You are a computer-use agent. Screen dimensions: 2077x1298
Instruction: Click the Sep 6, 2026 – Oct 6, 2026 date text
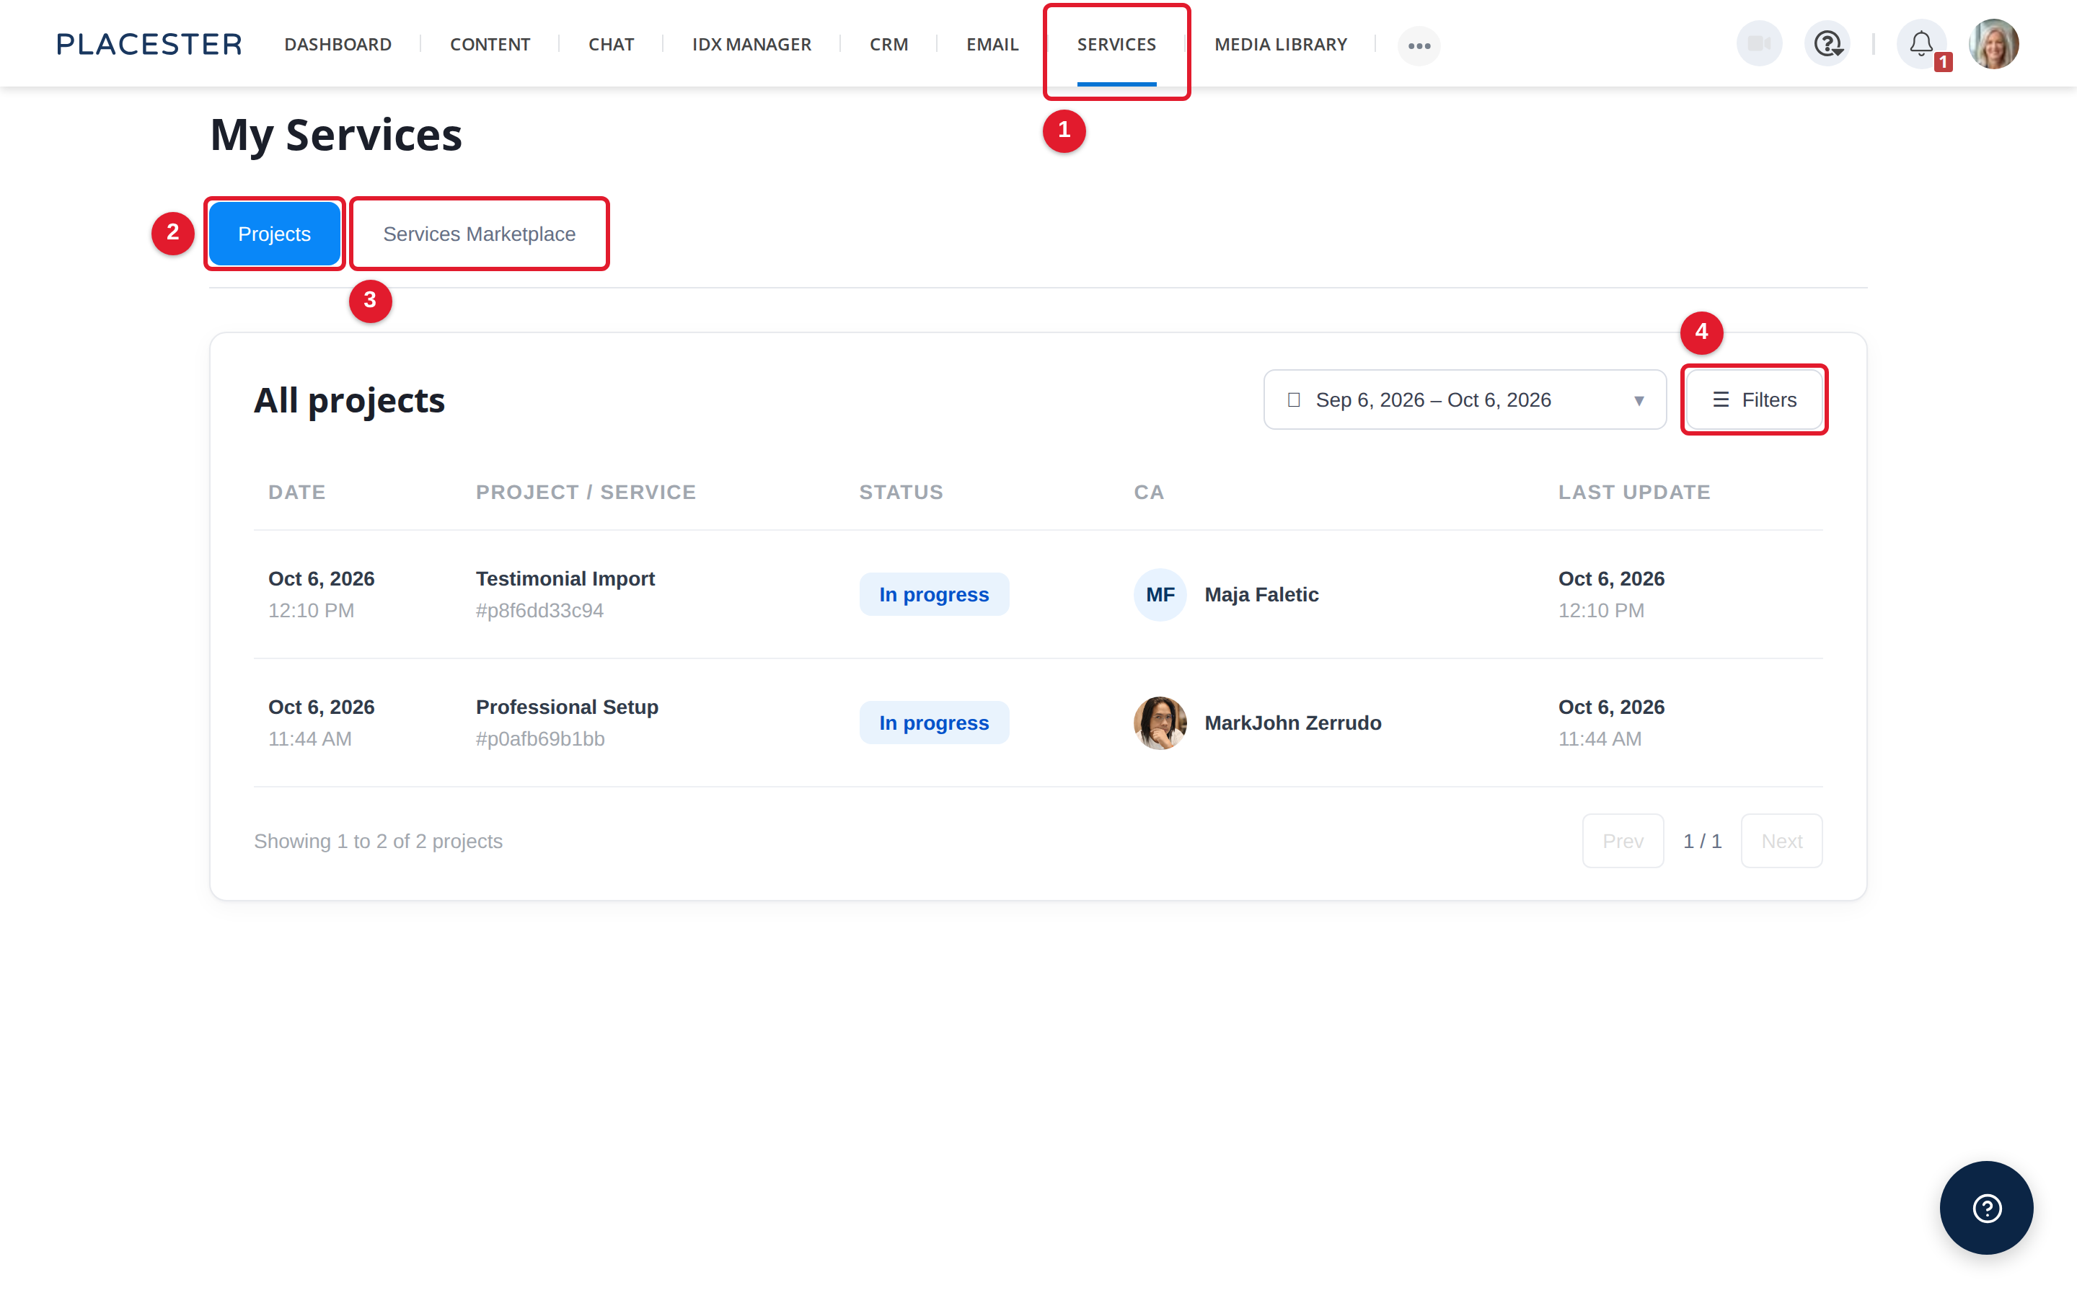pos(1433,400)
